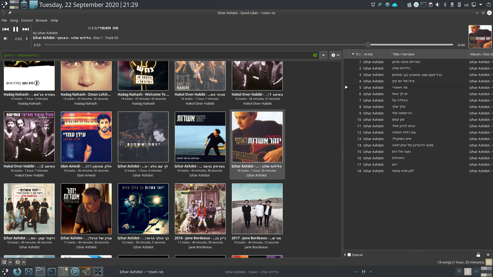
Task: Sort by Artist column header
Action: (x=376, y=54)
